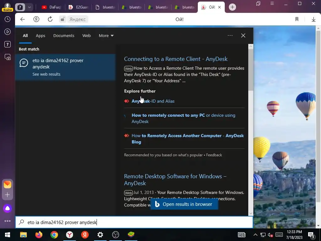
Task: Open the tabs counter icon in sidebar
Action: (x=8, y=44)
